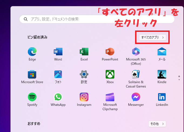Click the その他 button in おすすめ
The width and height of the screenshot is (184, 132).
pyautogui.click(x=157, y=124)
